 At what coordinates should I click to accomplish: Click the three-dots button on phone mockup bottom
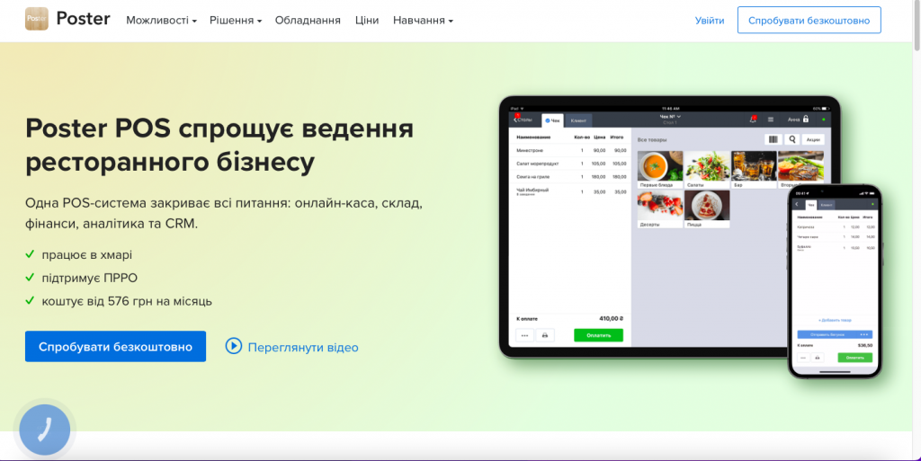tap(803, 357)
